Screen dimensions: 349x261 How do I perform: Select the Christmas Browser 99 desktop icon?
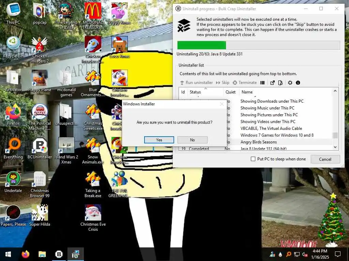40,185
